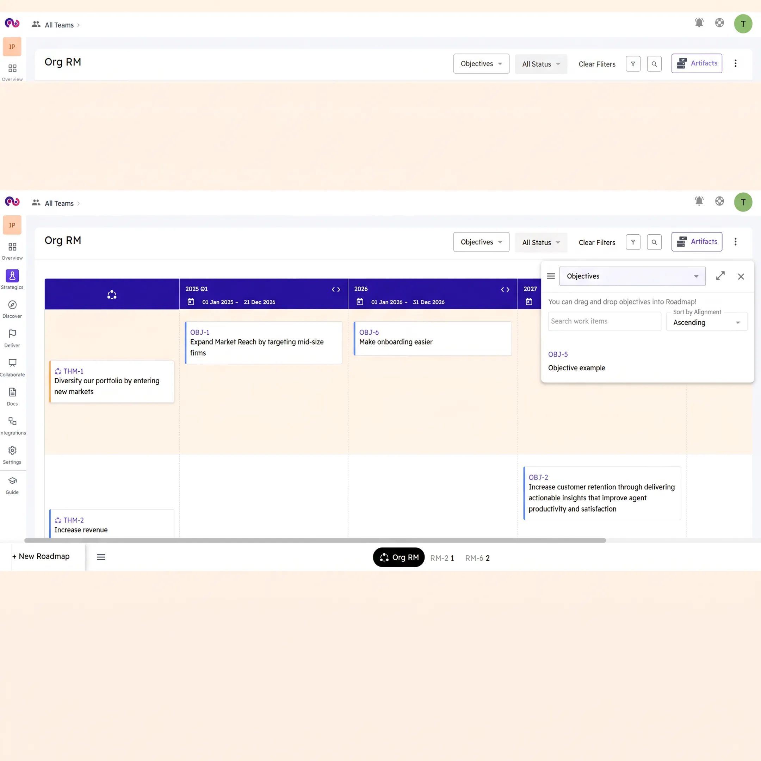Open All Status dropdown in the upper cropped header
This screenshot has height=761, width=761.
(541, 64)
